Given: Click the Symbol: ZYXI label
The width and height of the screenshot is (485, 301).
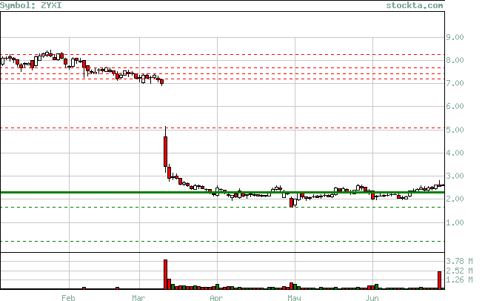Looking at the screenshot, I should pos(30,5).
